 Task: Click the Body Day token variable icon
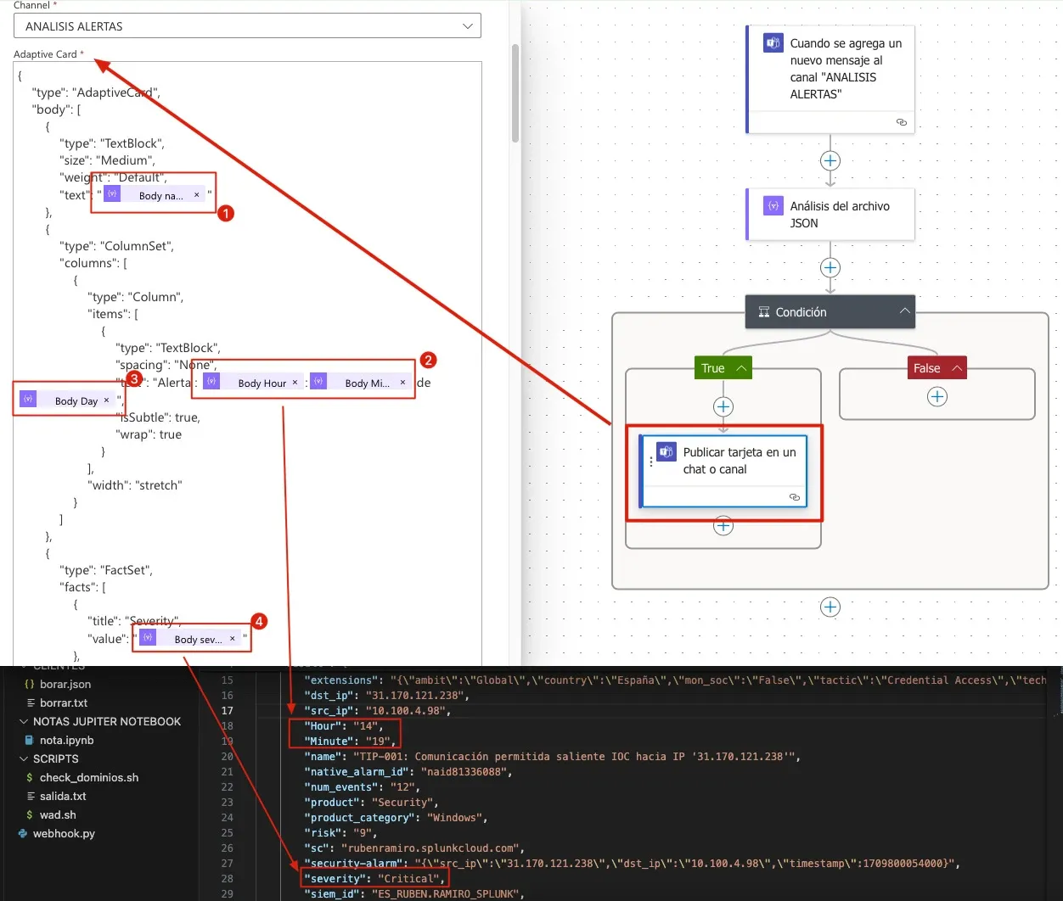(x=28, y=399)
